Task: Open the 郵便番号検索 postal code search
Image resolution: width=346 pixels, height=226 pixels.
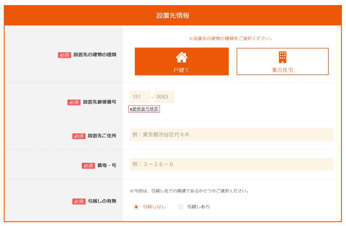Action: [145, 109]
